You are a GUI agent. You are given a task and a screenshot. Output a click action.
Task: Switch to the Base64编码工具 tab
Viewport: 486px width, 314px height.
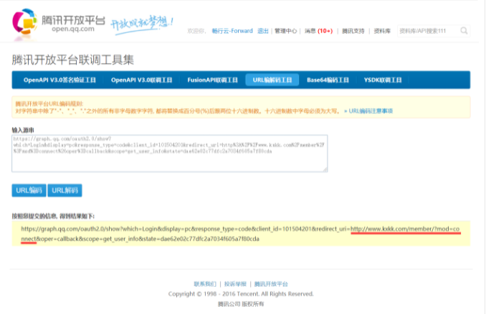coord(328,80)
